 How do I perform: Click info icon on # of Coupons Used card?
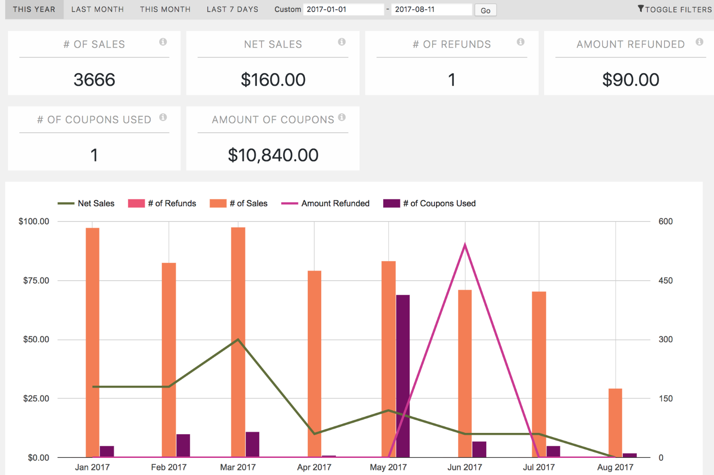click(x=163, y=117)
